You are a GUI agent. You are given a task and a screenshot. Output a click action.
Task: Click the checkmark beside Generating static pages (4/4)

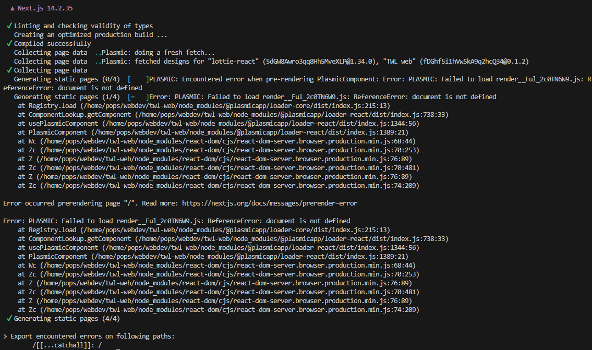point(9,319)
